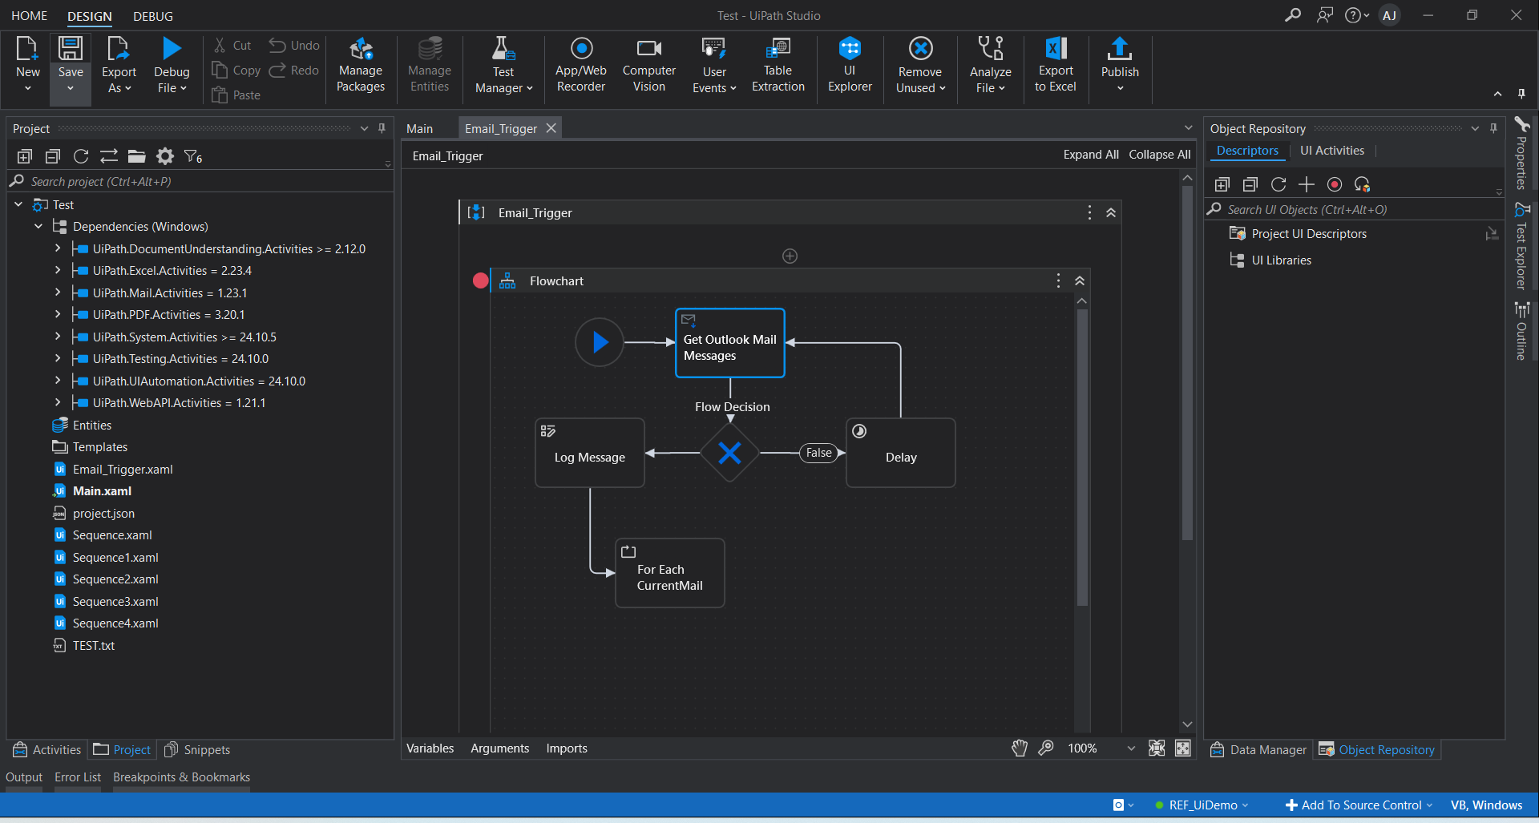Viewport: 1539px width, 823px height.
Task: Start Table Extraction
Action: click(x=778, y=66)
